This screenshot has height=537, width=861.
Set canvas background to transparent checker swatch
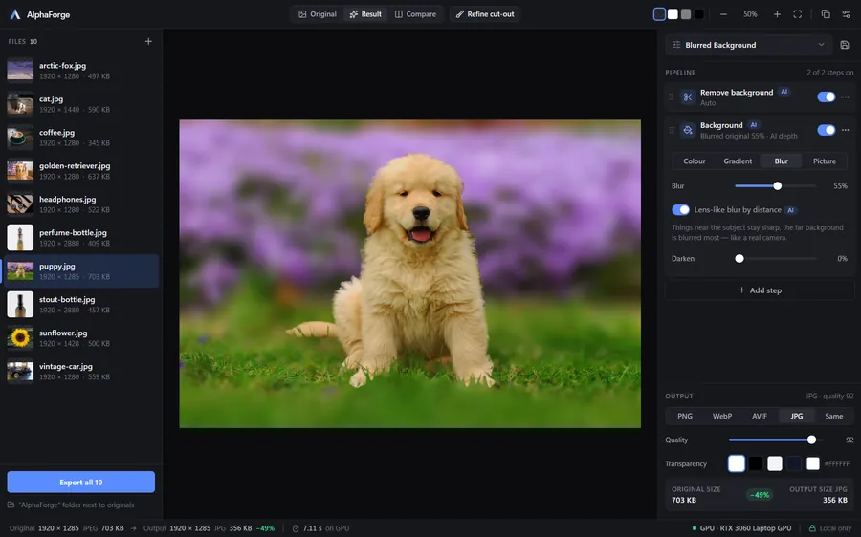coord(659,14)
